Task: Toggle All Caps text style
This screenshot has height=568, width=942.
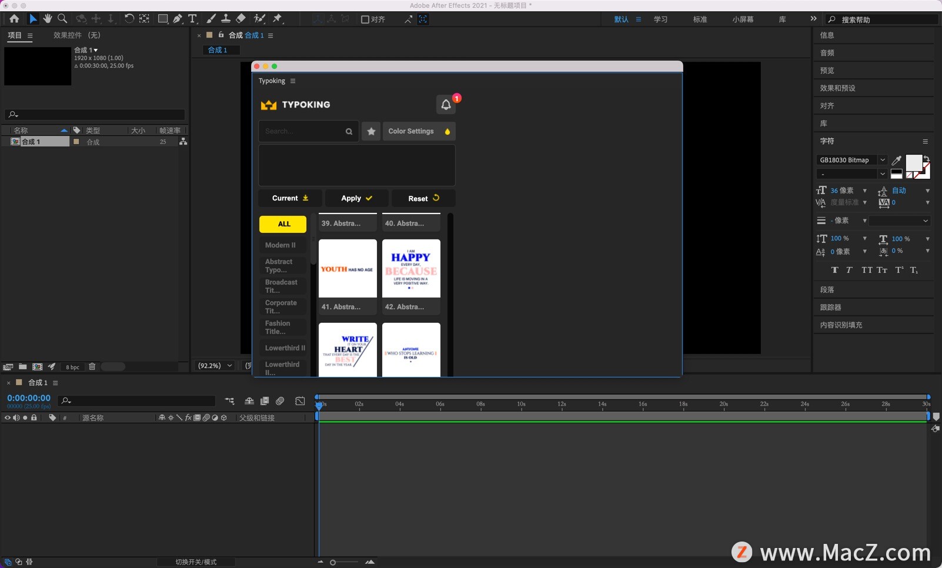Action: (x=867, y=270)
